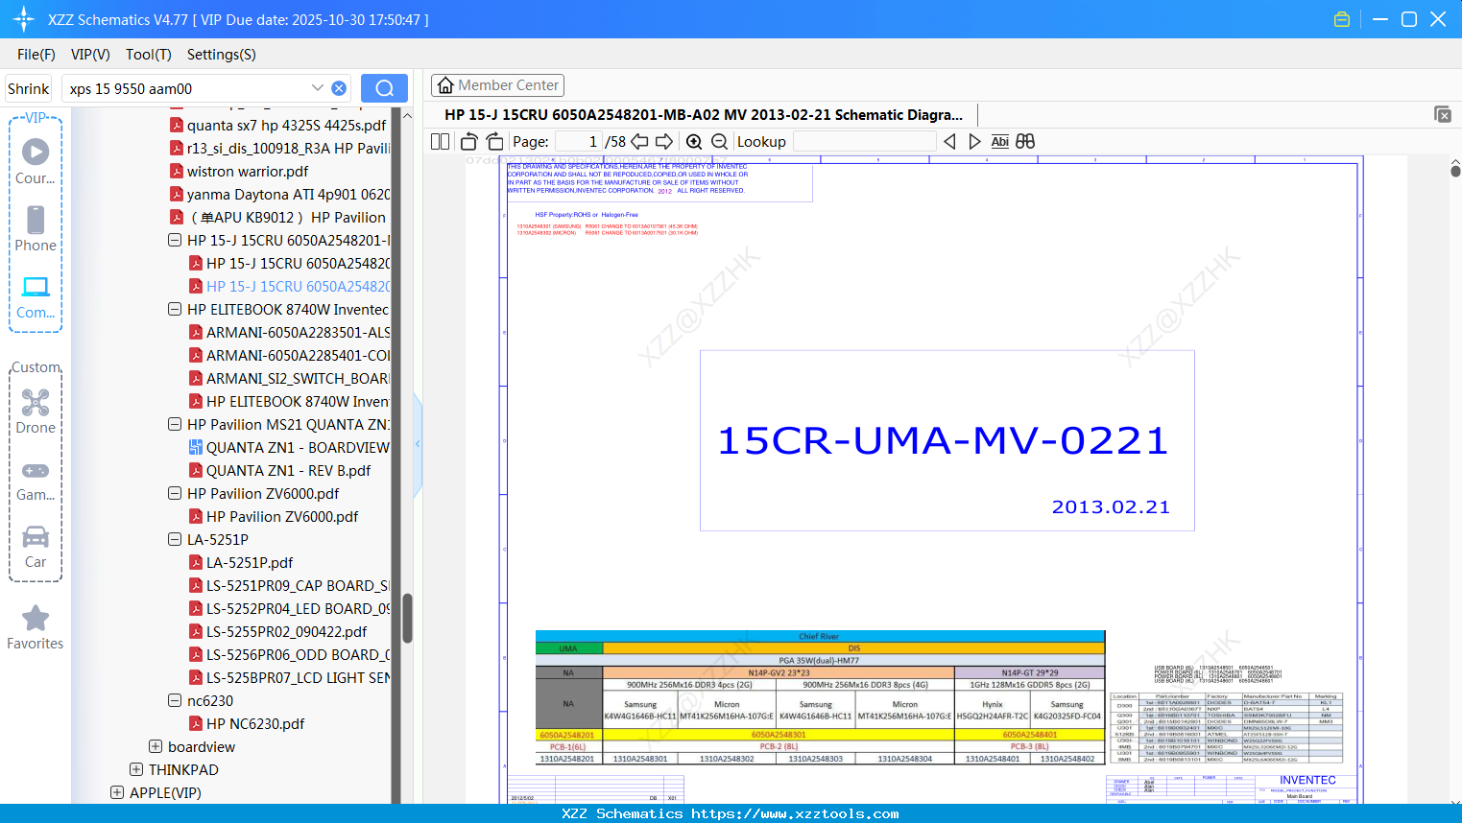This screenshot has height=823, width=1462.
Task: Go to next page arrow
Action: [663, 141]
